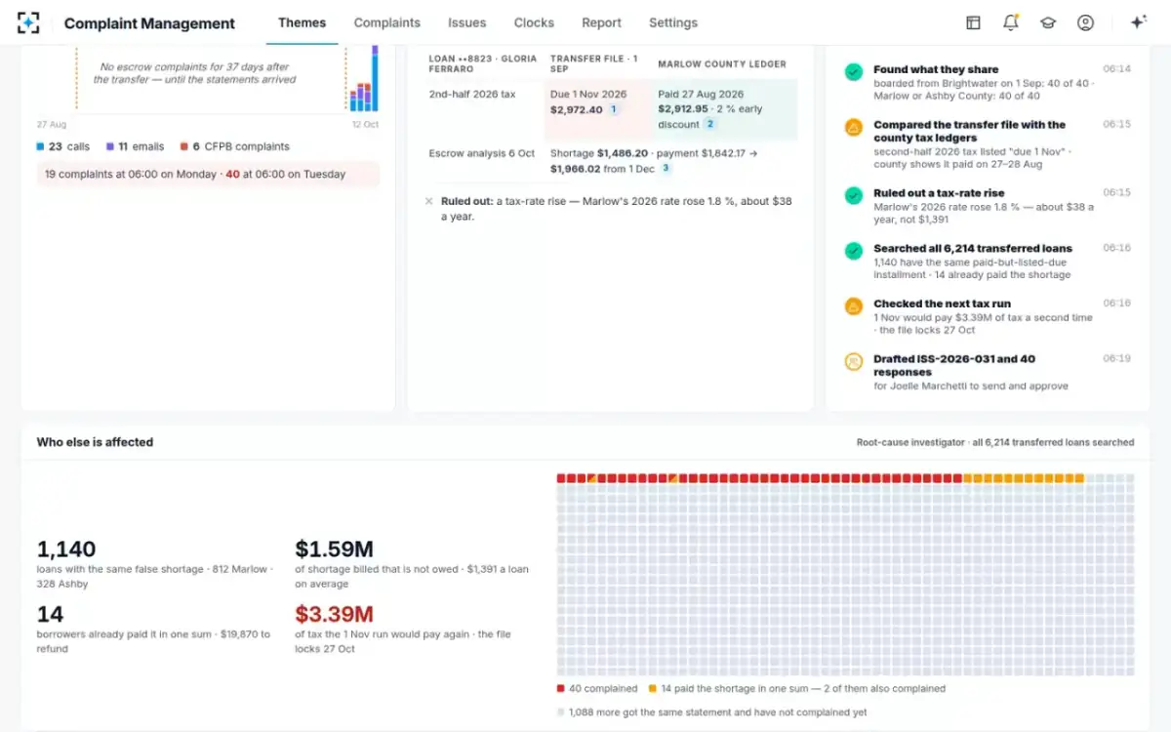
Task: Select the Found what they share step title
Action: coord(936,69)
